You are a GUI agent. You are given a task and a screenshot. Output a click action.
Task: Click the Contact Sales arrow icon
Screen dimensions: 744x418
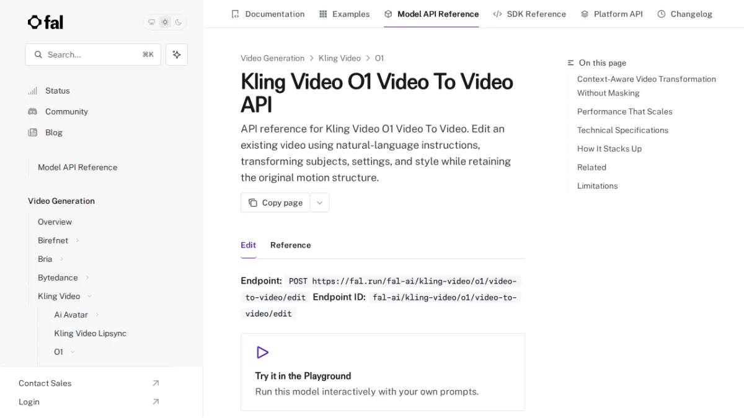pyautogui.click(x=156, y=383)
